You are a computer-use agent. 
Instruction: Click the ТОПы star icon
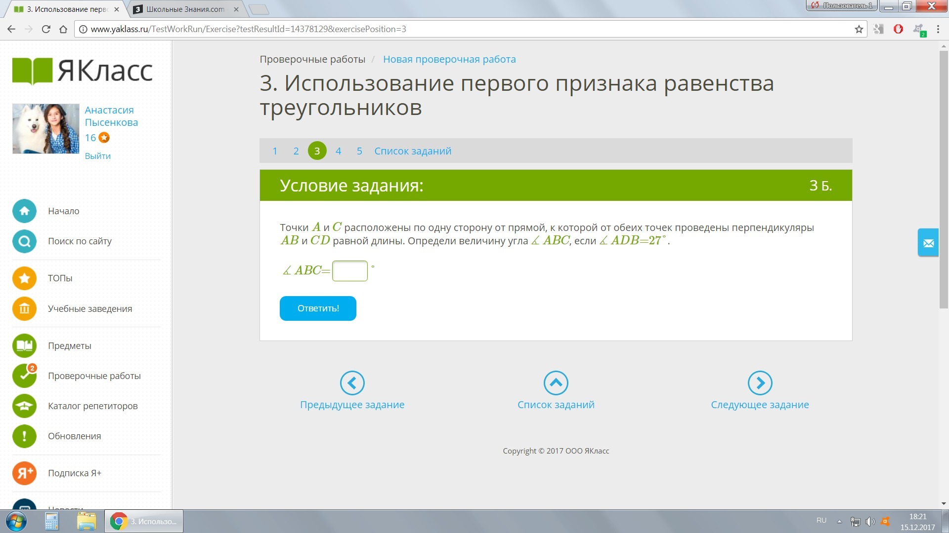click(24, 278)
